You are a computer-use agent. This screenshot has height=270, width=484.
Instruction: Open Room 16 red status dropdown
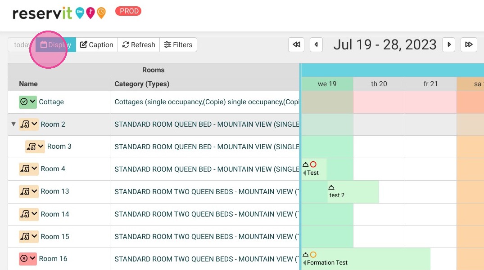point(28,258)
